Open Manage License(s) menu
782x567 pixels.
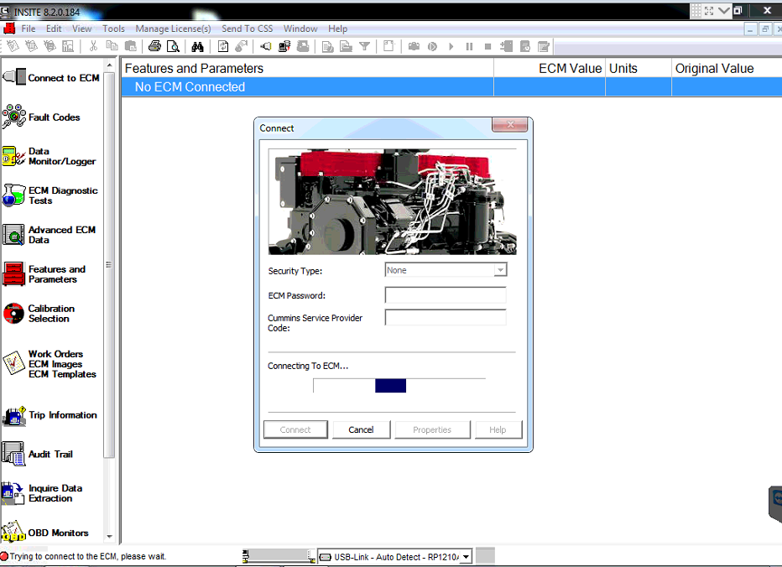point(173,29)
